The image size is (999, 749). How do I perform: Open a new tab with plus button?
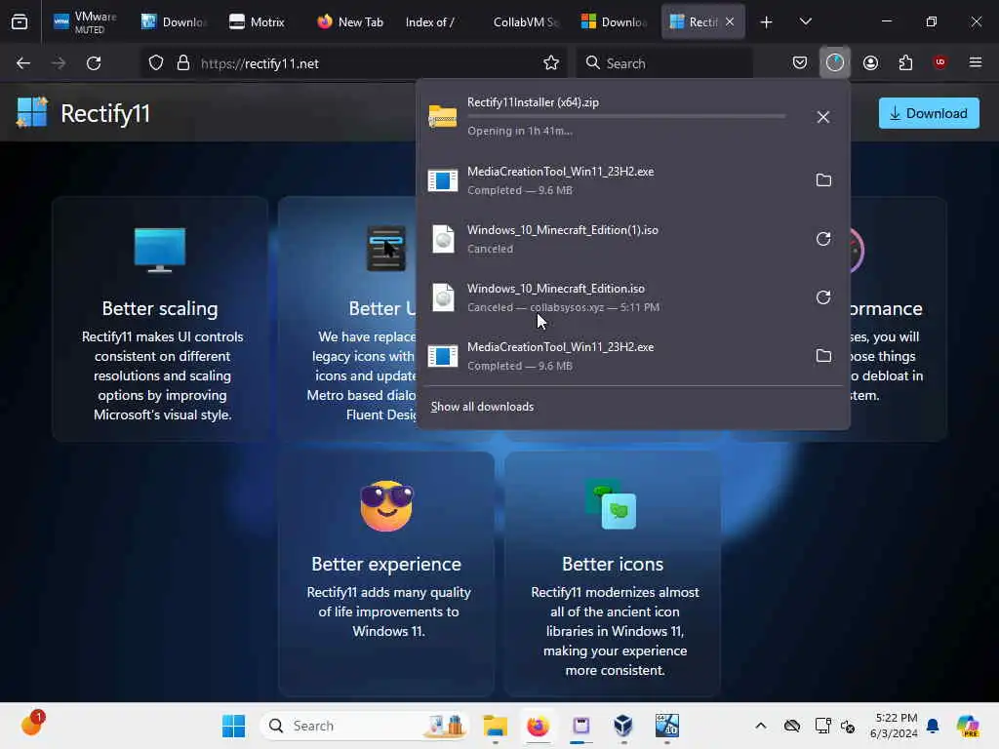767,22
